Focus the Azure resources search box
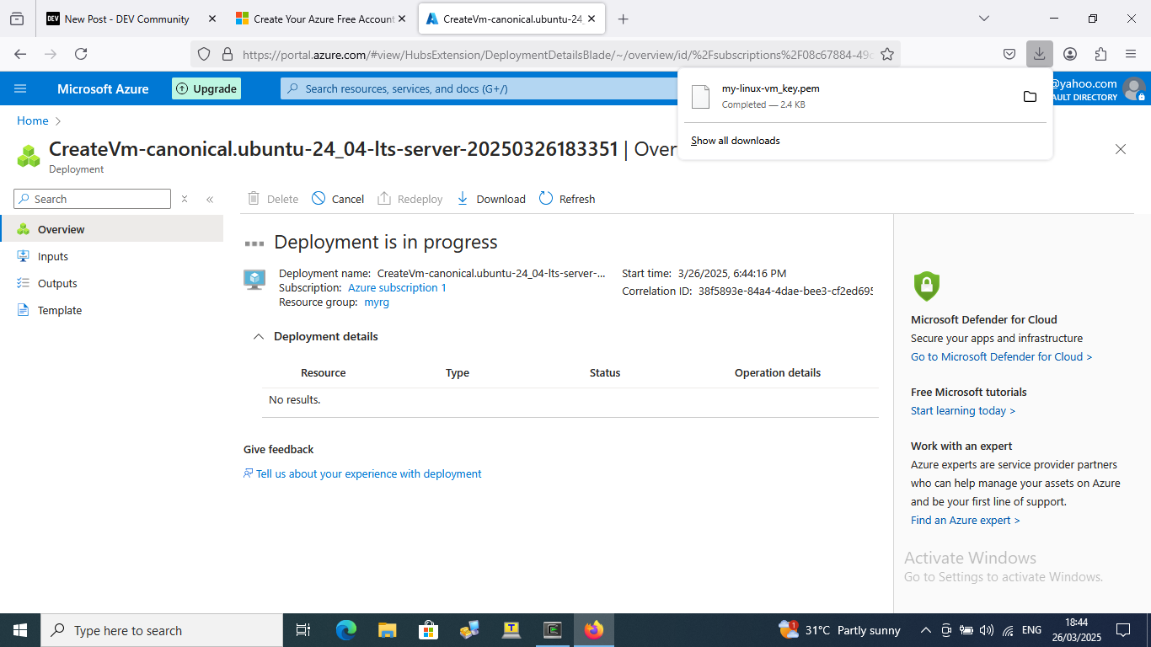The image size is (1151, 647). (480, 88)
